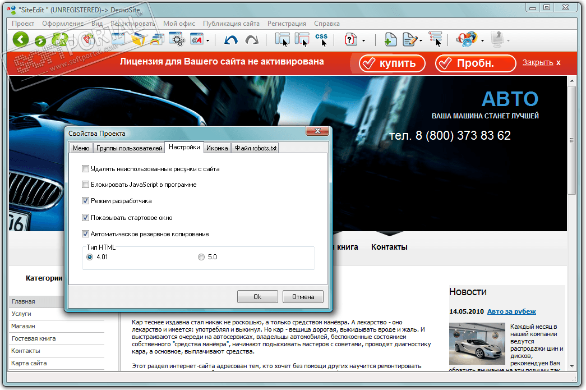Open dropdown arrow next to help icon
Screen dimensions: 586x390
pyautogui.click(x=363, y=41)
